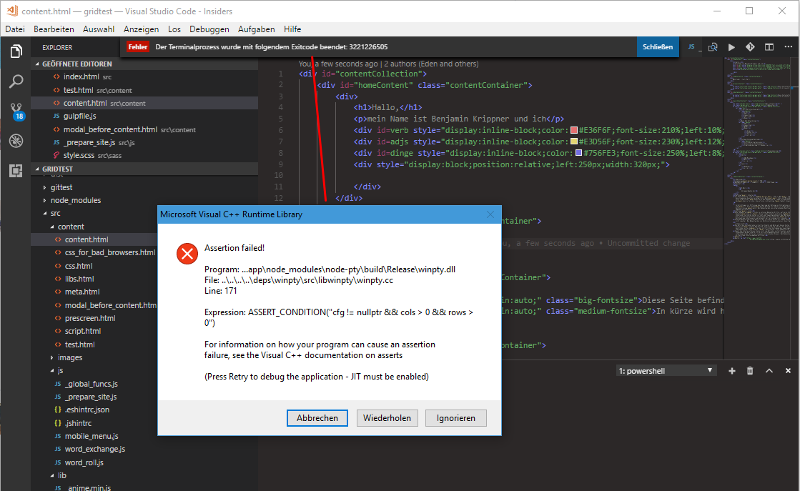The height and width of the screenshot is (491, 800).
Task: Create a new terminal with the plus icon
Action: pos(732,370)
